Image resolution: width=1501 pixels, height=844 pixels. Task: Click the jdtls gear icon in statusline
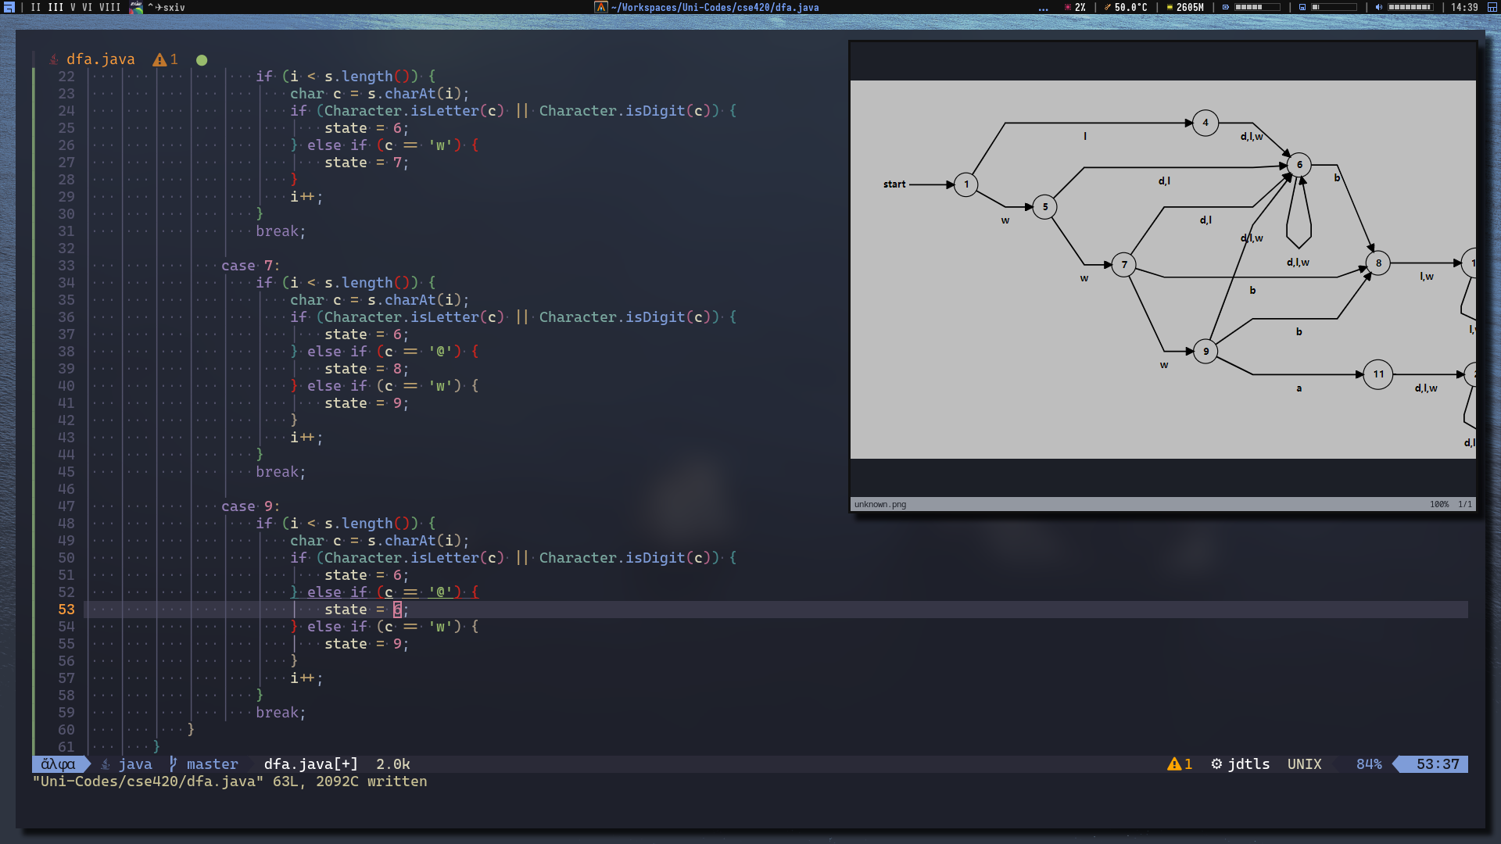pyautogui.click(x=1216, y=764)
